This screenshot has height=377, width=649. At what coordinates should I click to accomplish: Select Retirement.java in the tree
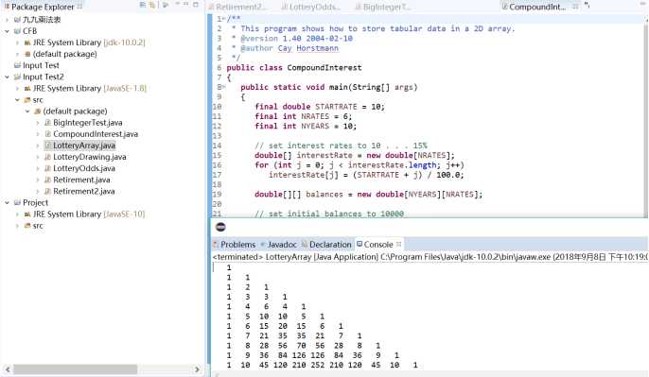point(81,180)
